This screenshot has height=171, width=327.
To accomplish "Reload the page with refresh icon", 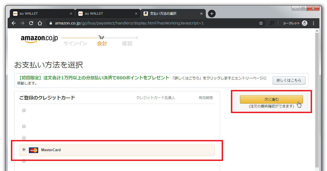I will 31,23.
